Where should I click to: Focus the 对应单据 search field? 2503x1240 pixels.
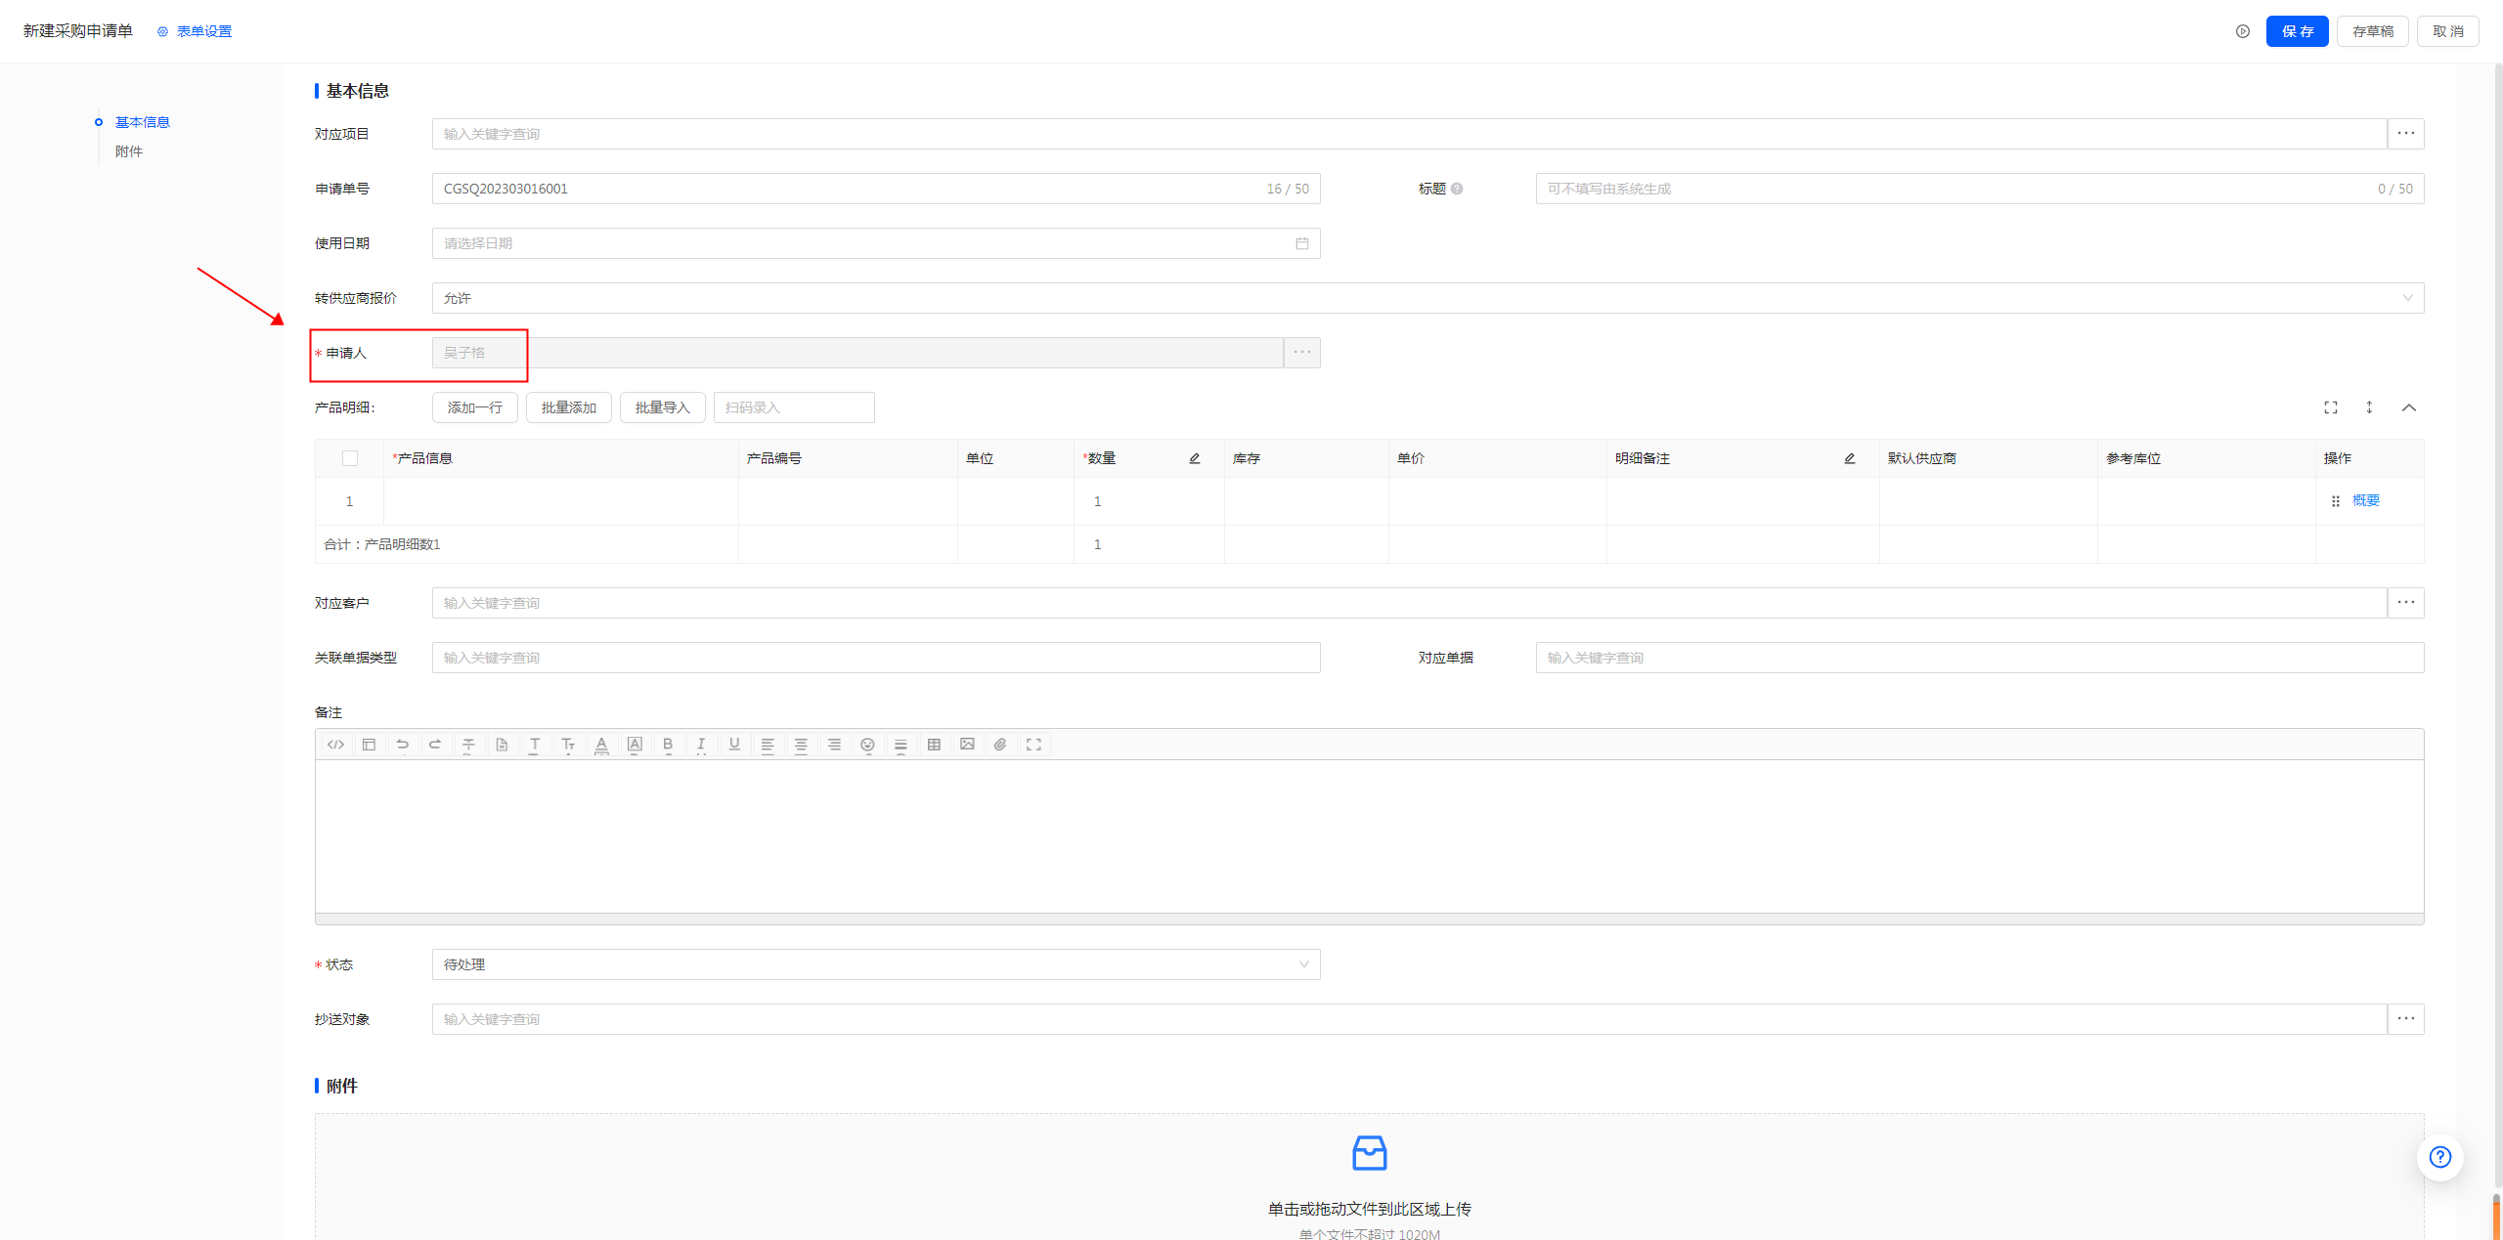[x=1980, y=658]
